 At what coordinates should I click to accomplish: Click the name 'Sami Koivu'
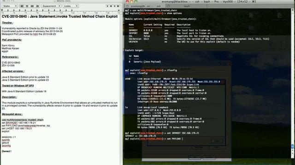pyautogui.click(x=8, y=45)
